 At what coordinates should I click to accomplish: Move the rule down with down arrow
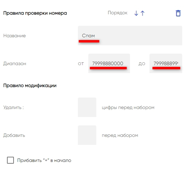pyautogui.click(x=136, y=13)
